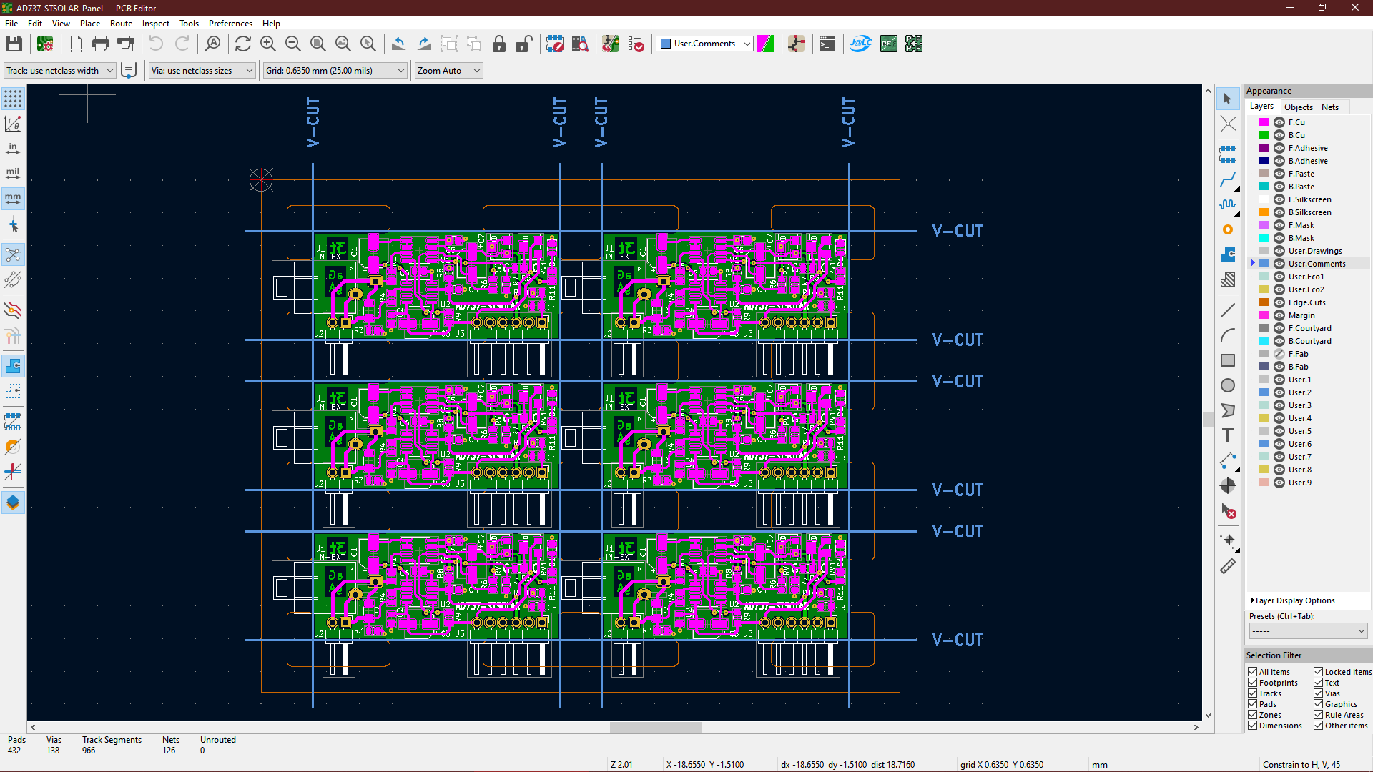Switch to the Objects tab

[x=1298, y=107]
